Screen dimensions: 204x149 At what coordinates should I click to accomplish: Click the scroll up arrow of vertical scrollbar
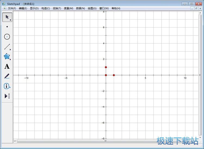[x=200, y=13]
